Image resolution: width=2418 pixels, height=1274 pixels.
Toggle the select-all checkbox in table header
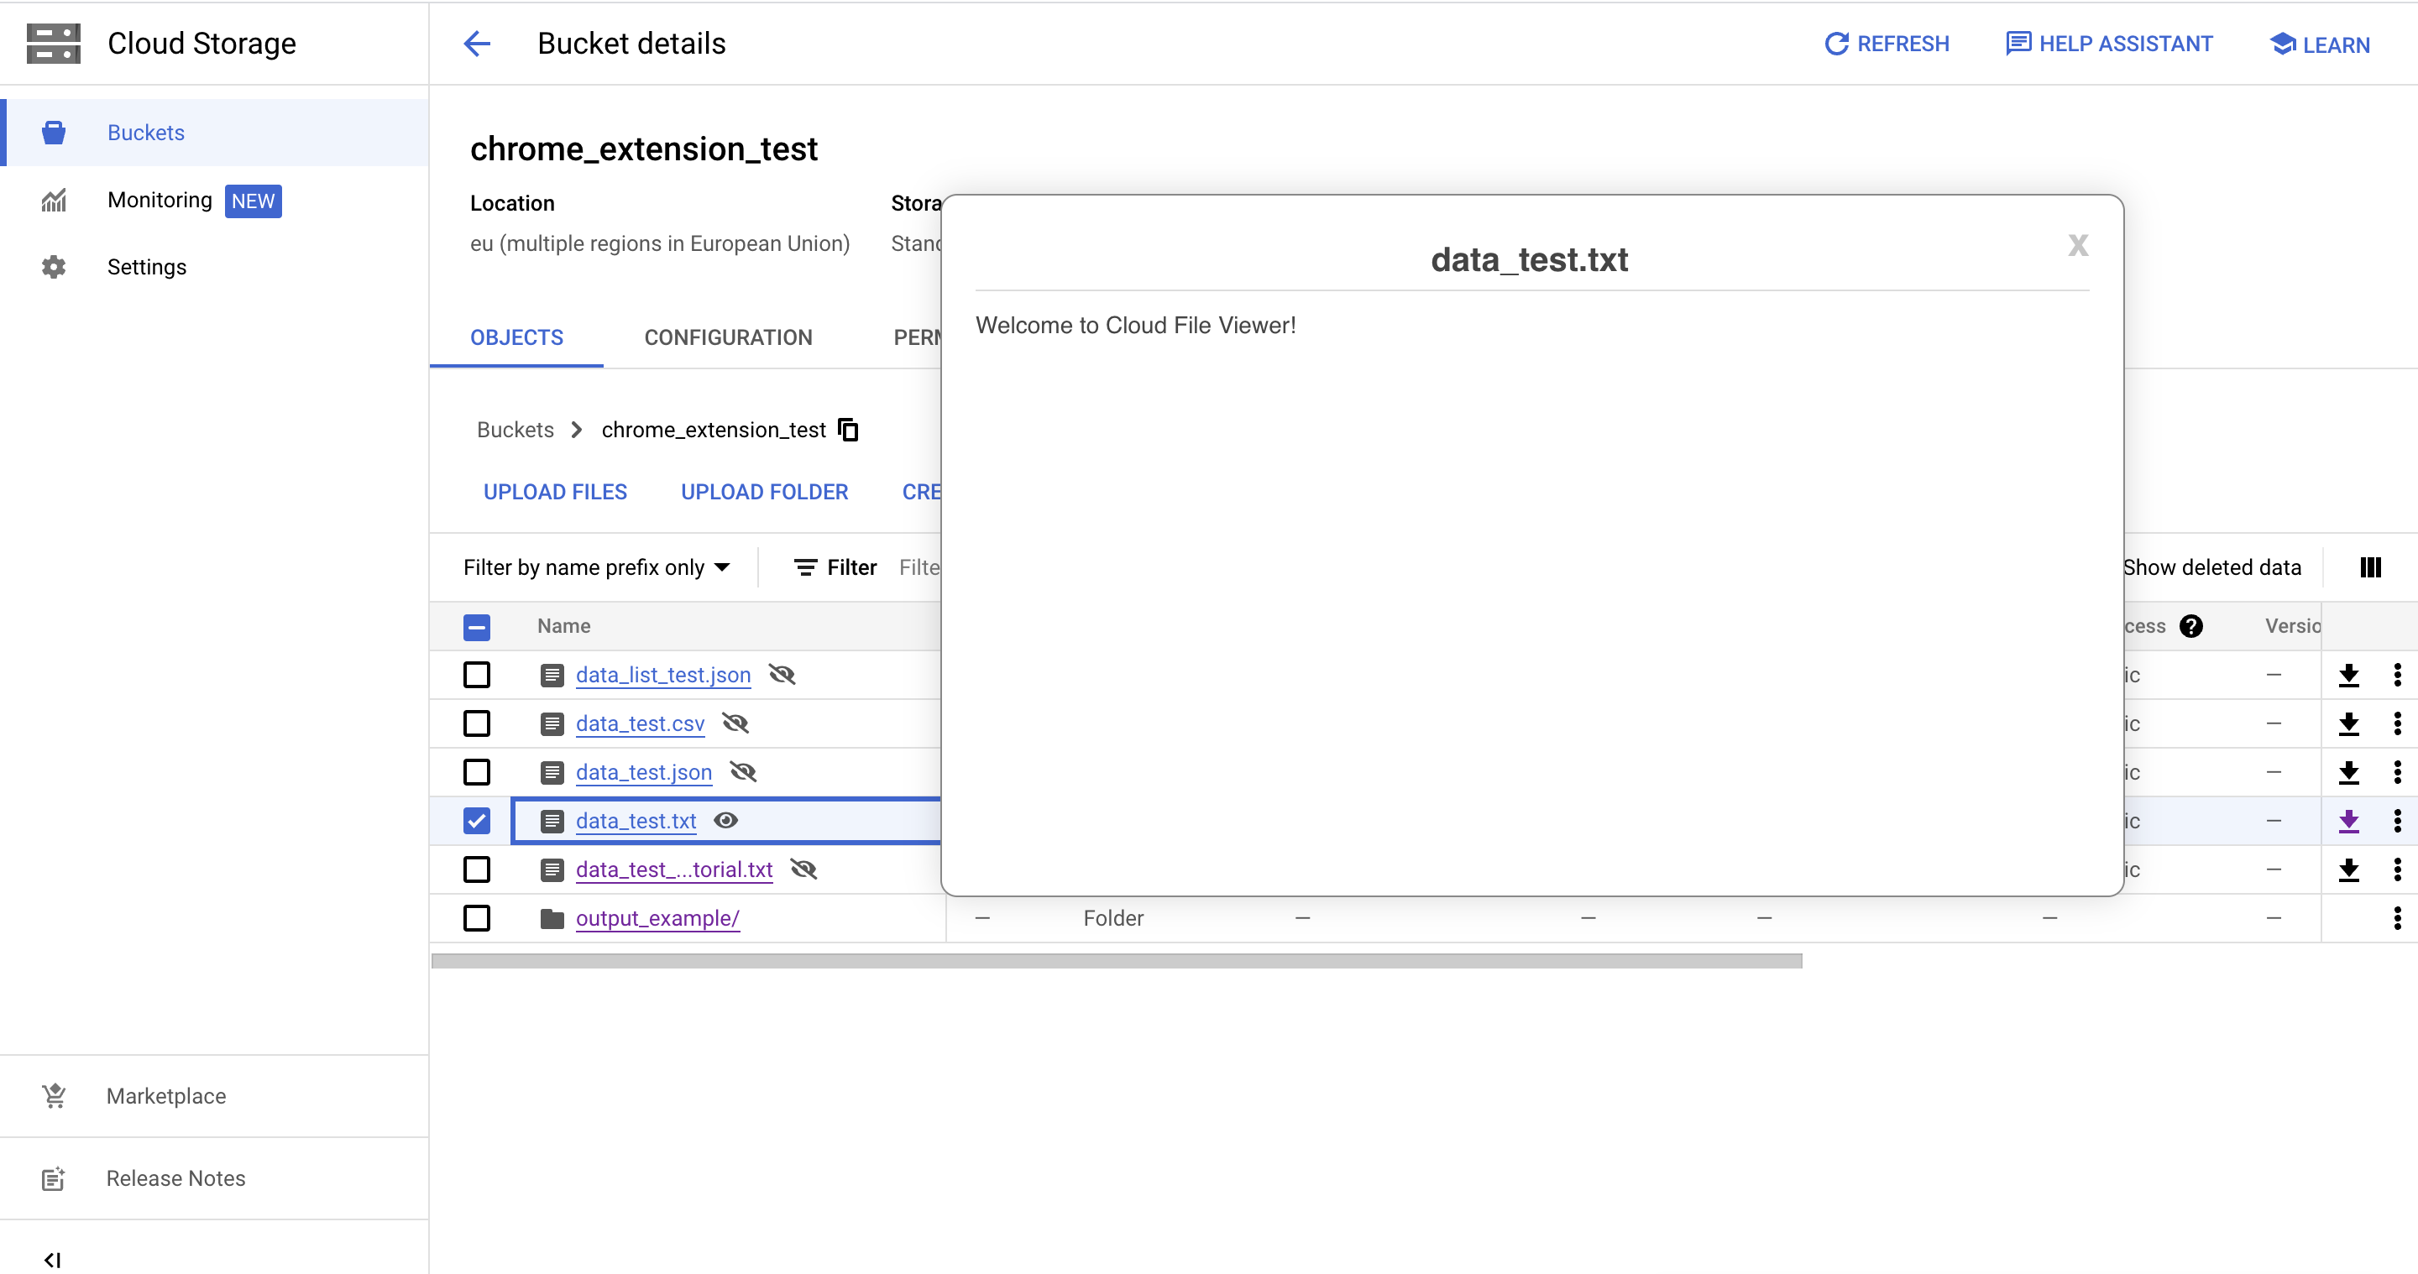477,627
